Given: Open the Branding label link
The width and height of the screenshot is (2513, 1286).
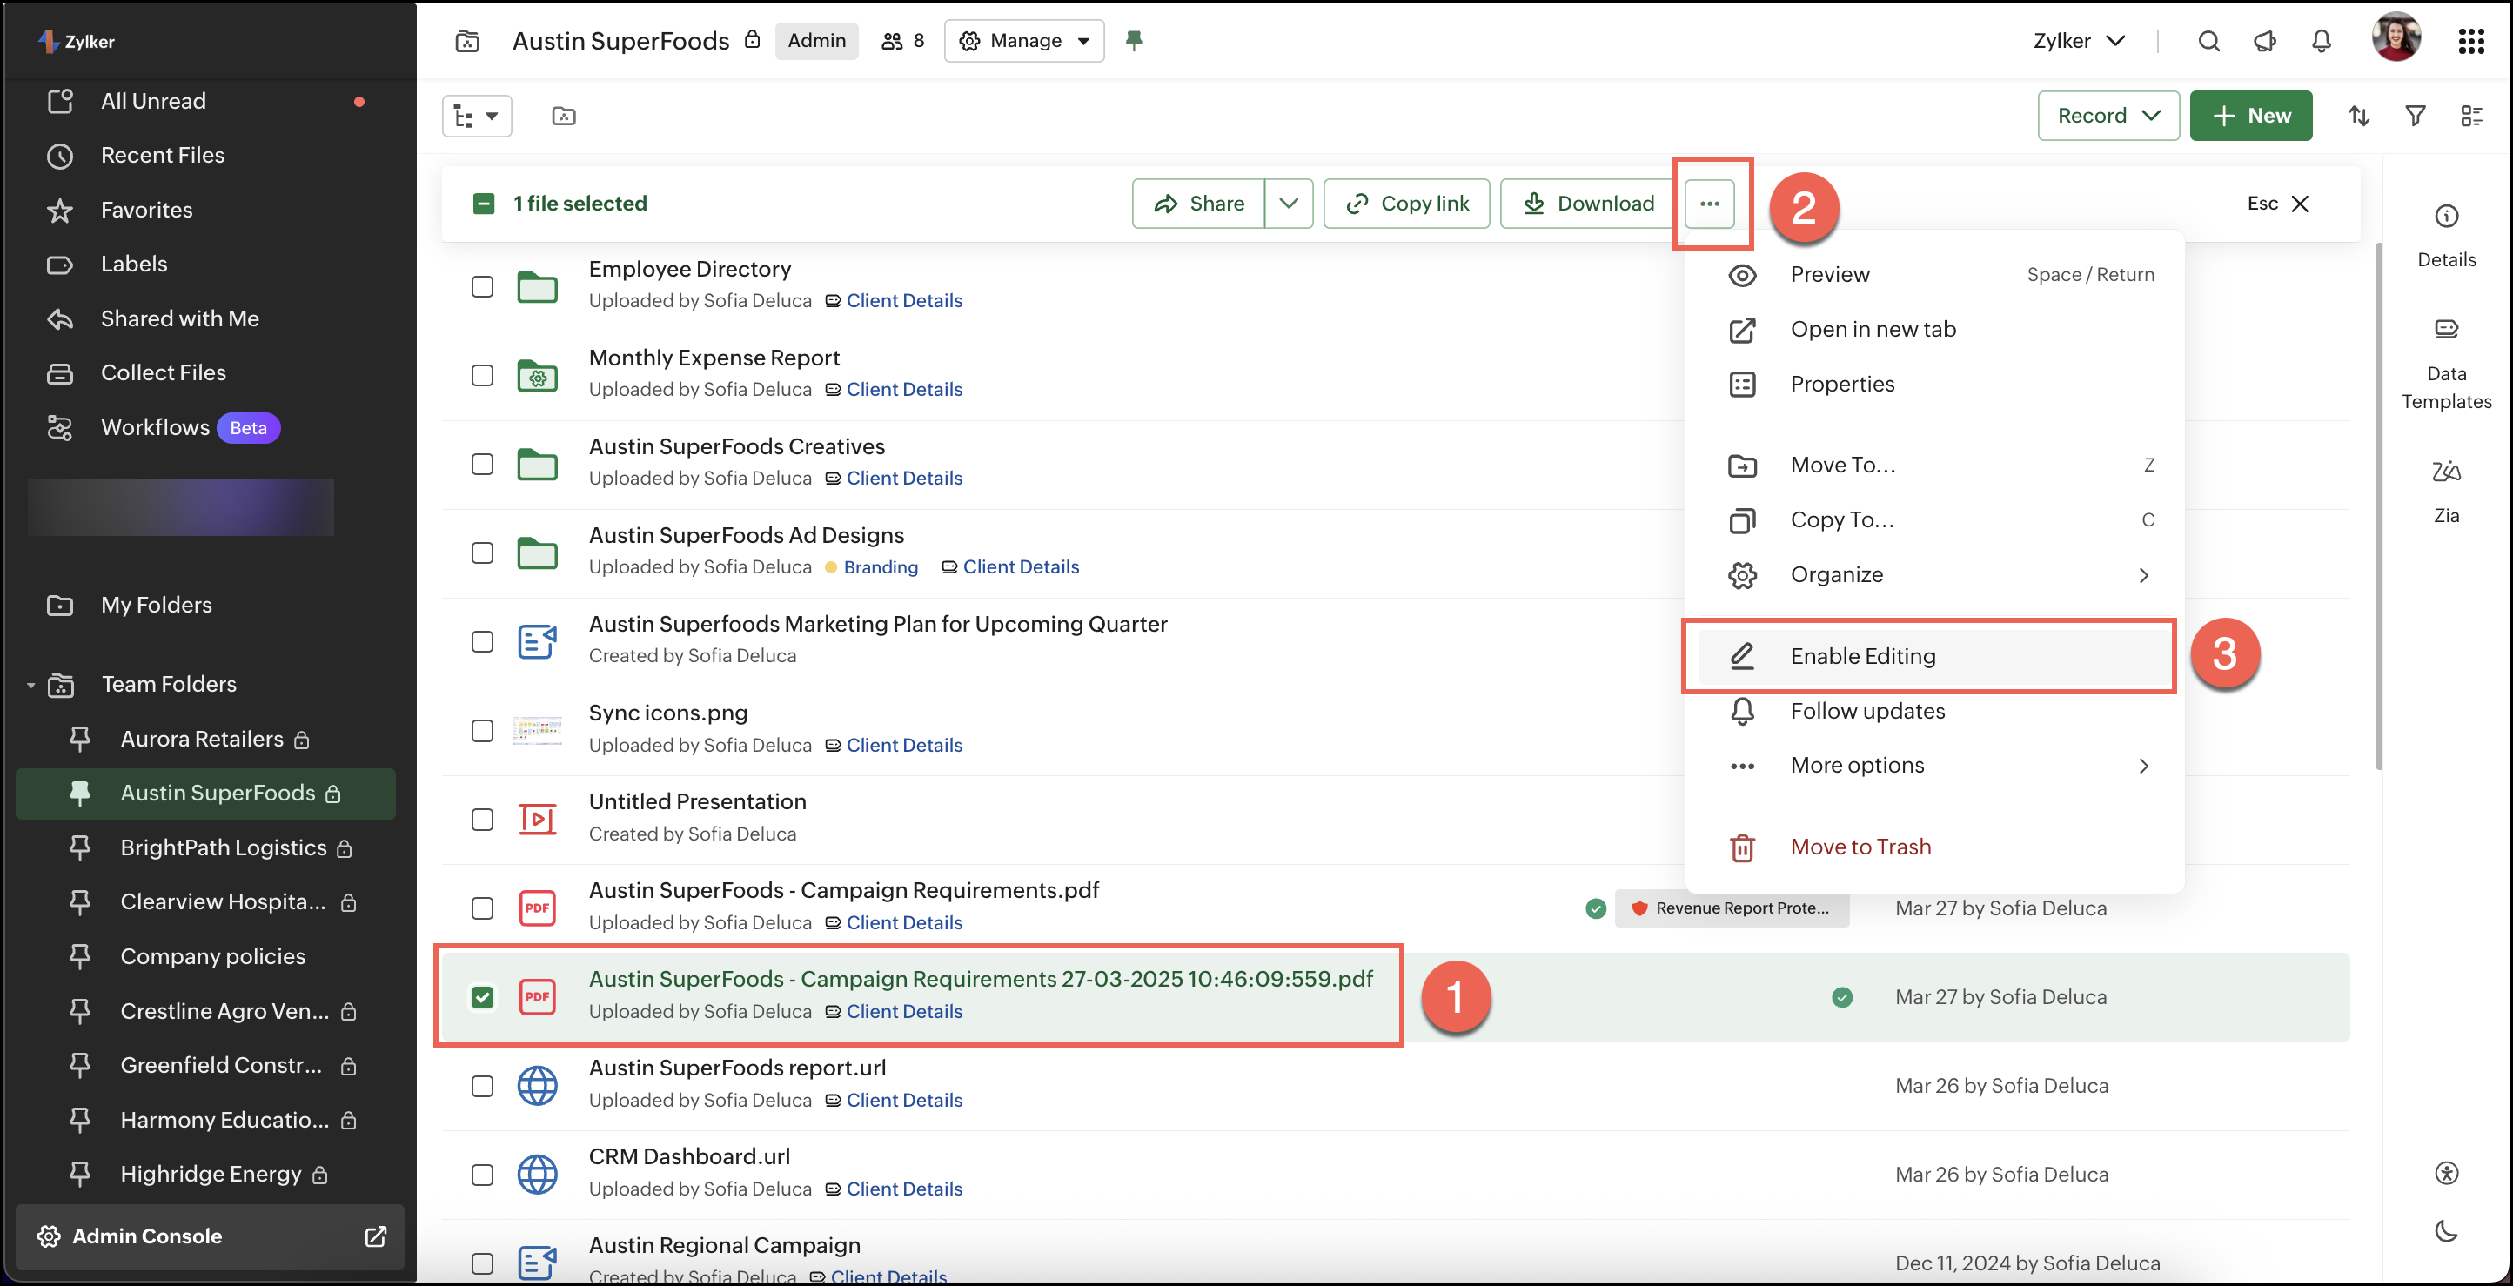Looking at the screenshot, I should click(880, 568).
